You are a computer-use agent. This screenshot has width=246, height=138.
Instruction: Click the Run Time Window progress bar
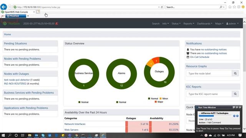click(x=215, y=116)
